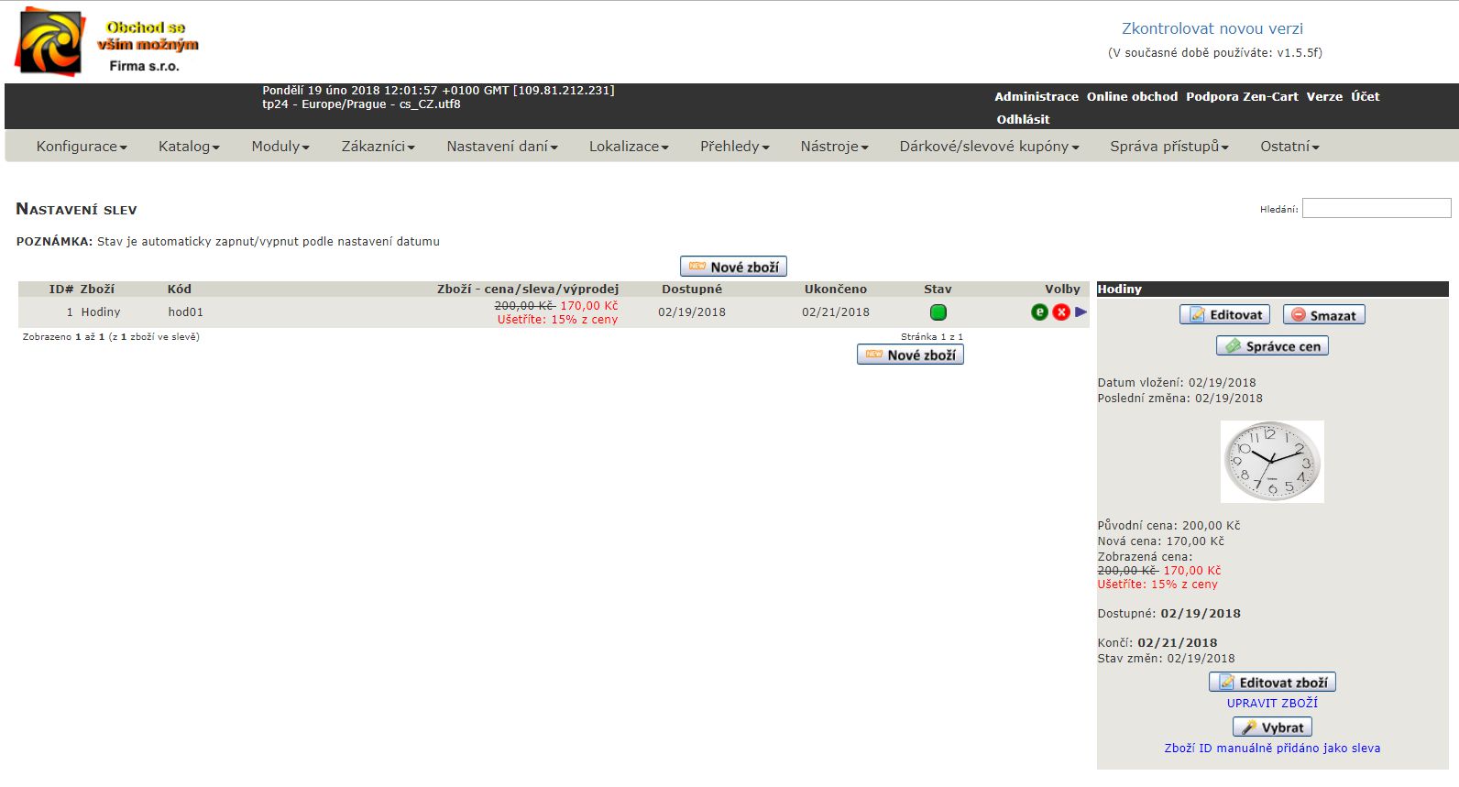Click the red delete icon in Hodiny row
Viewport: 1459px width, 787px height.
[1061, 312]
